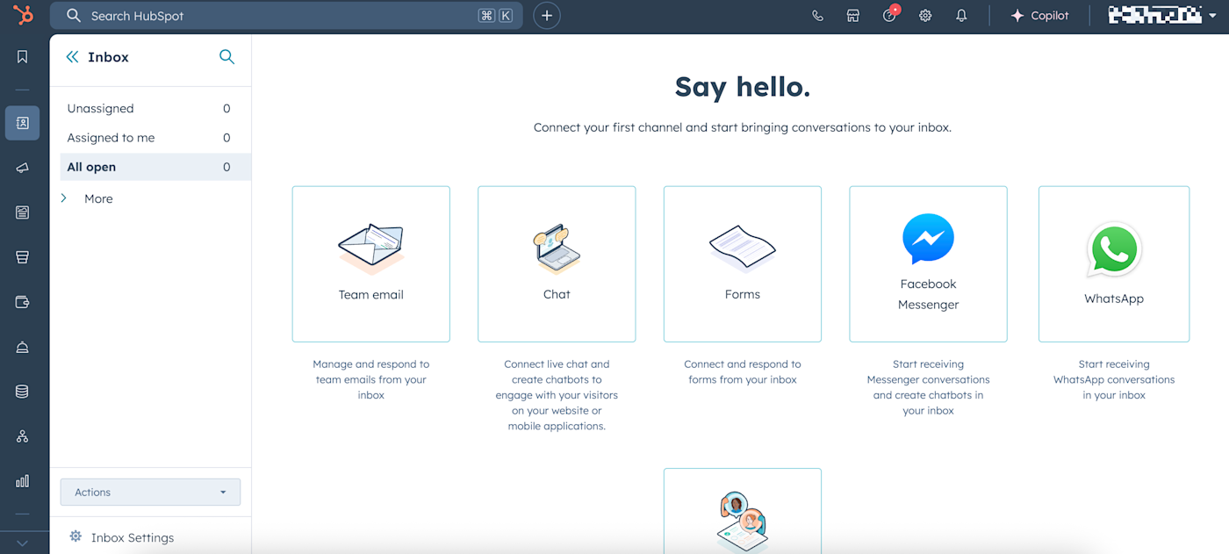The width and height of the screenshot is (1229, 554).
Task: Connect the Forms channel
Action: (x=743, y=264)
